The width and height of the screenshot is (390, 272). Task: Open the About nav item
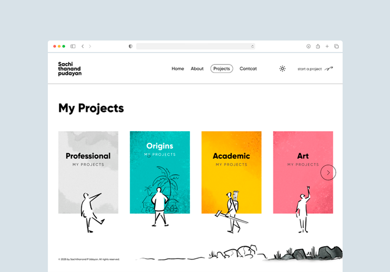(x=197, y=69)
